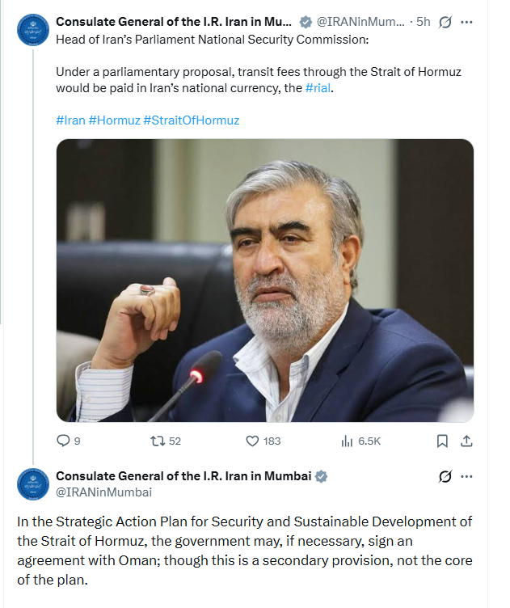This screenshot has width=510, height=608.
Task: Open the photo of the grey-haired man
Action: [264, 280]
